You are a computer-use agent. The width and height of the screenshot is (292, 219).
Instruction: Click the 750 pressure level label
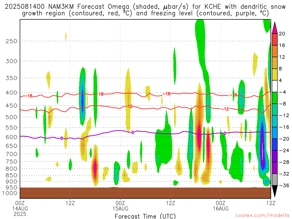(x=11, y=162)
